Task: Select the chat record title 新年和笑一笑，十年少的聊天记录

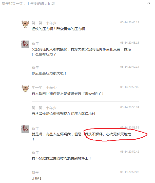Action: [x=28, y=4]
